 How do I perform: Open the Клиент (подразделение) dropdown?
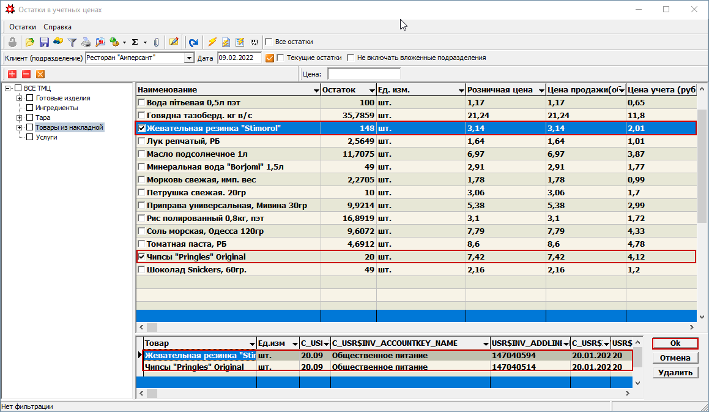coord(189,58)
